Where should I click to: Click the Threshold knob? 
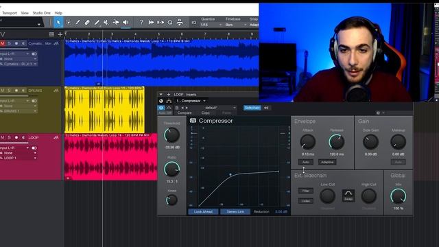tap(171, 134)
